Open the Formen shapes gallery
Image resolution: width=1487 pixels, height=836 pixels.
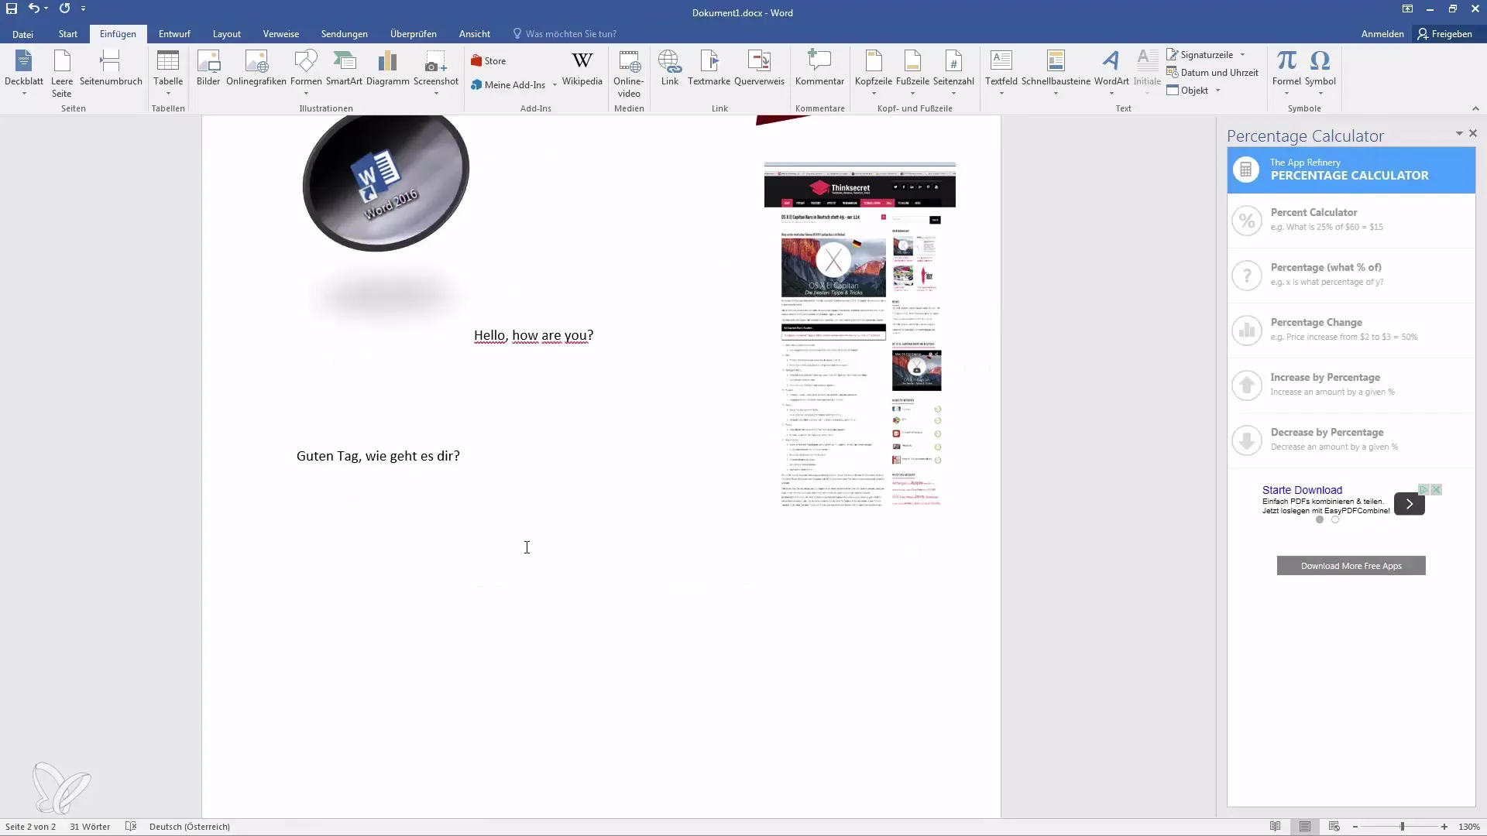point(306,73)
